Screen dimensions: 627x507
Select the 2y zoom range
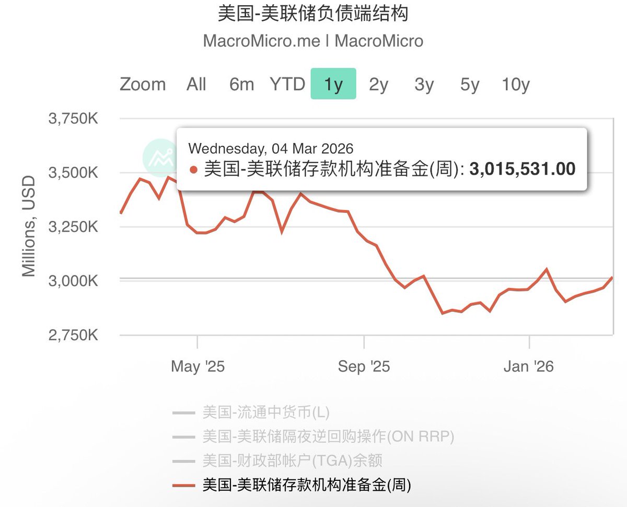point(379,84)
